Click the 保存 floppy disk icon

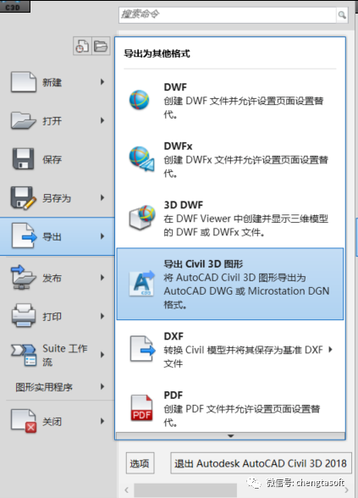click(23, 159)
